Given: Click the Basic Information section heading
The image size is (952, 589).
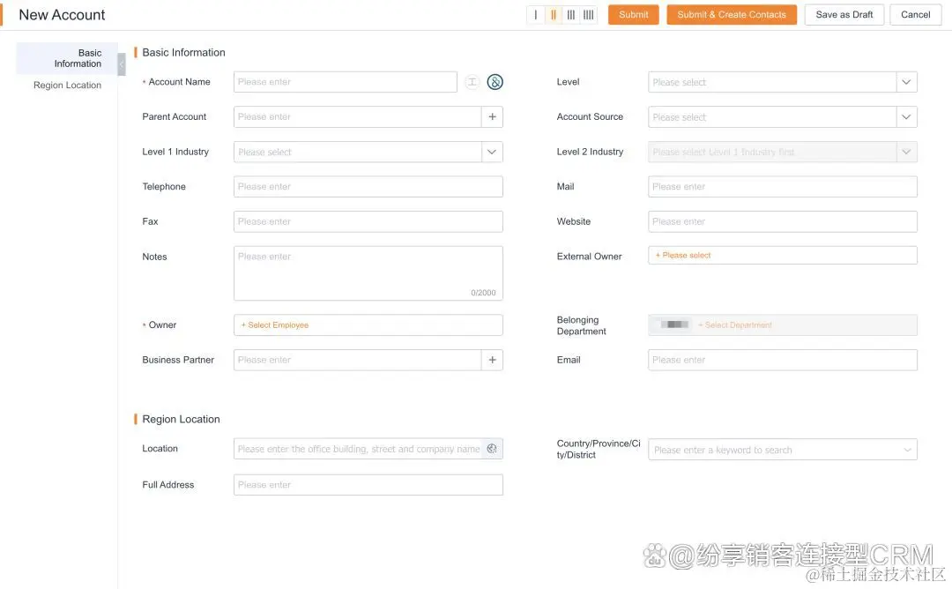Looking at the screenshot, I should click(183, 53).
